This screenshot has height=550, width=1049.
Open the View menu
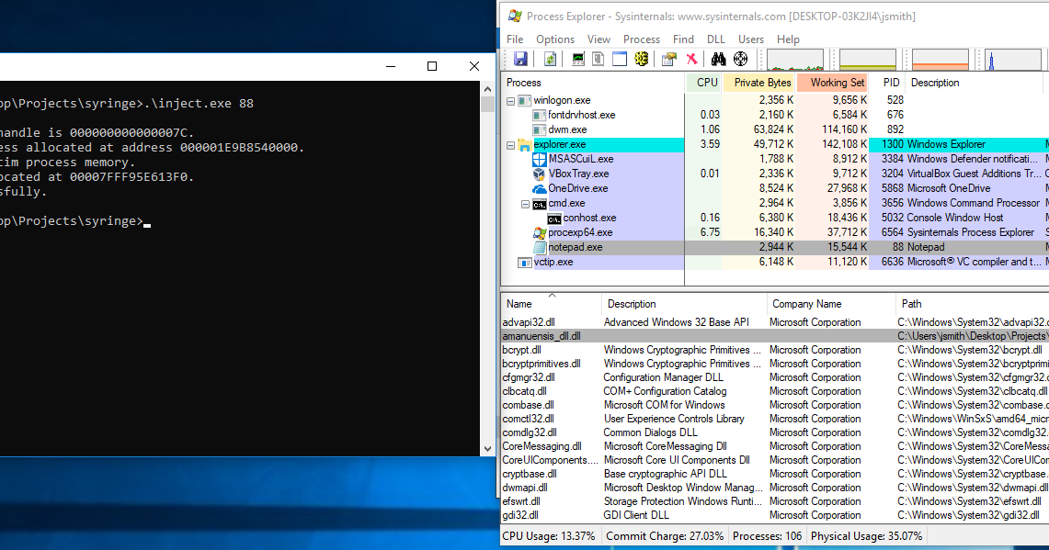[x=599, y=39]
